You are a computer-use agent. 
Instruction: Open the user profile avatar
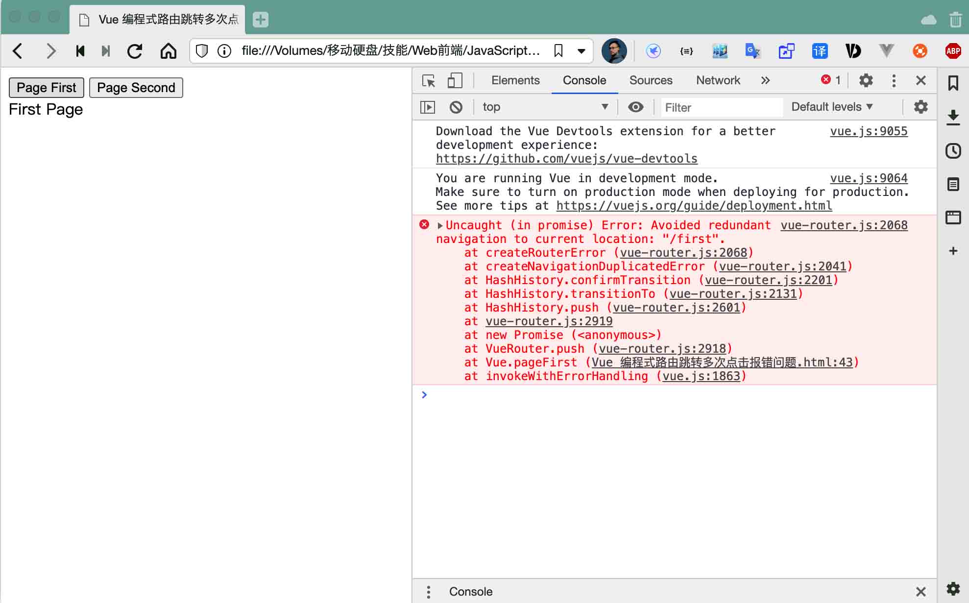pyautogui.click(x=614, y=51)
